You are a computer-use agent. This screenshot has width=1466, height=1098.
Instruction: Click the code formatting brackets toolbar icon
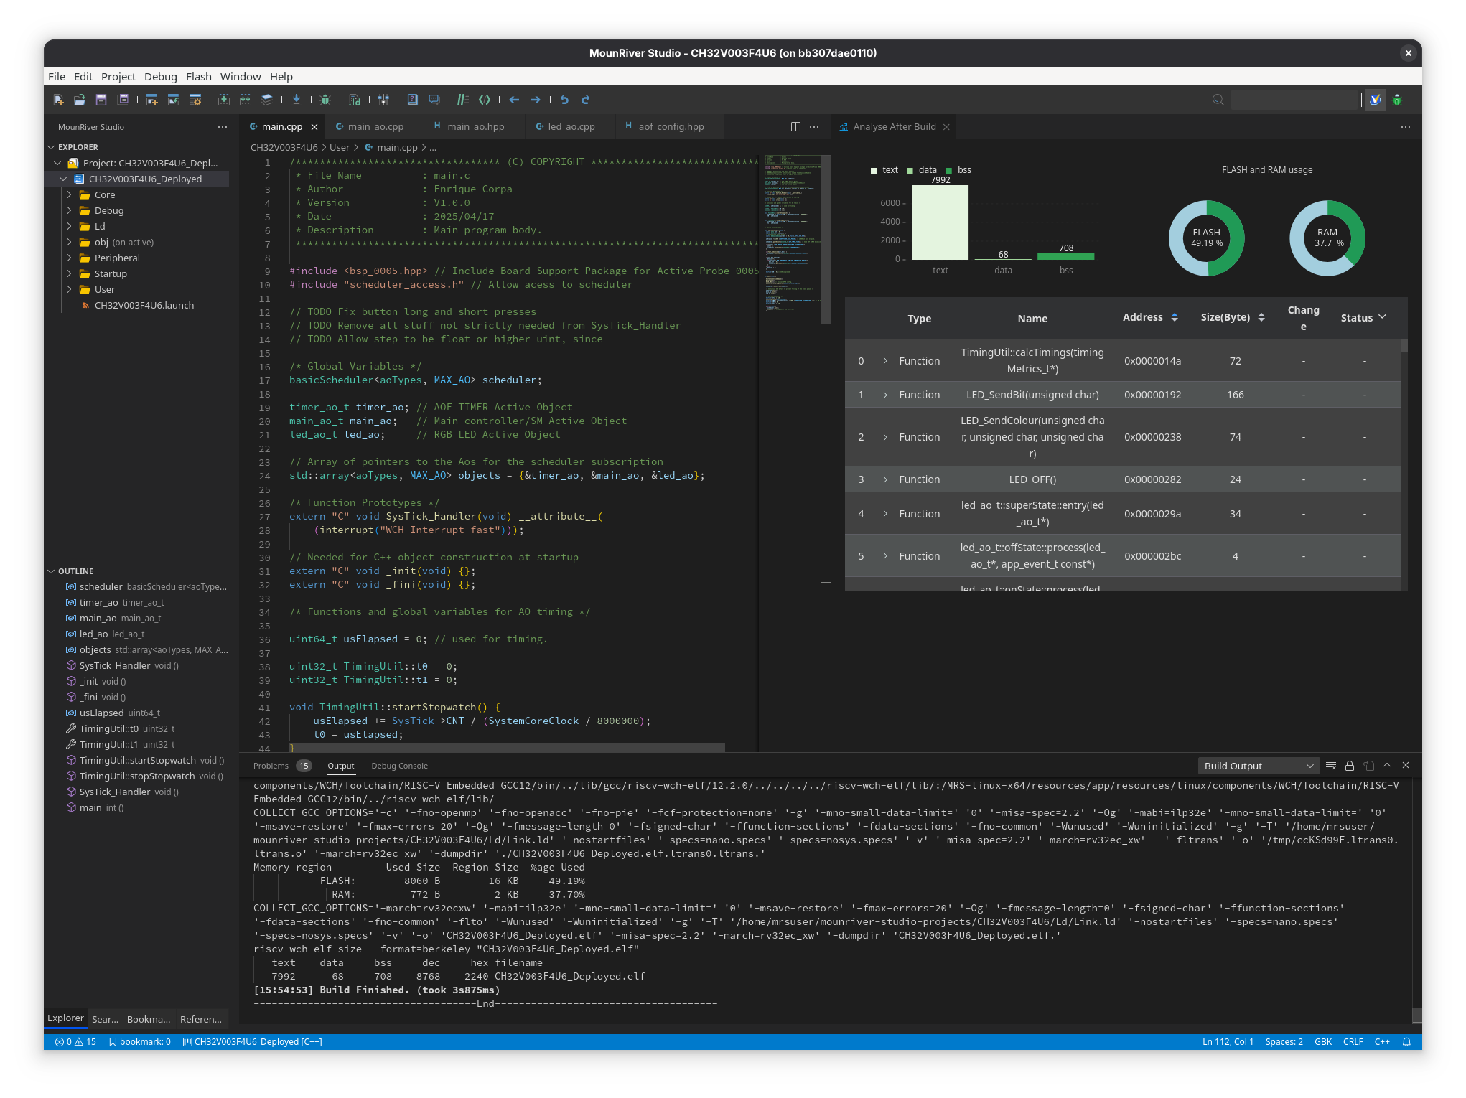tap(485, 100)
